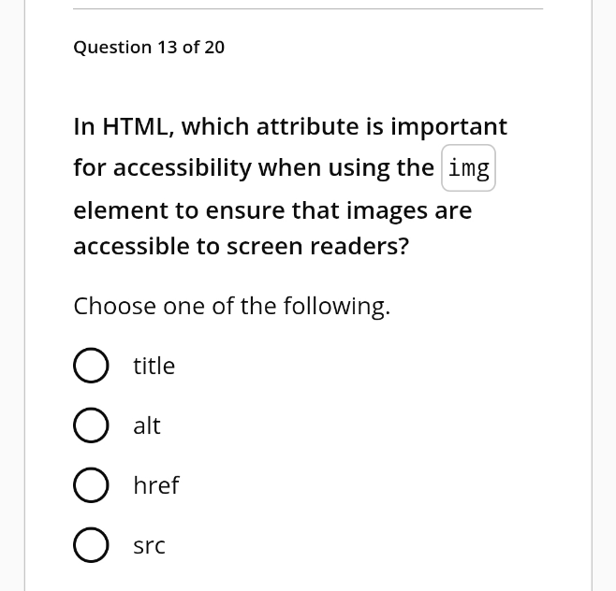Click the phrase 'element to ensure' in question
This screenshot has width=616, height=591.
coord(180,210)
